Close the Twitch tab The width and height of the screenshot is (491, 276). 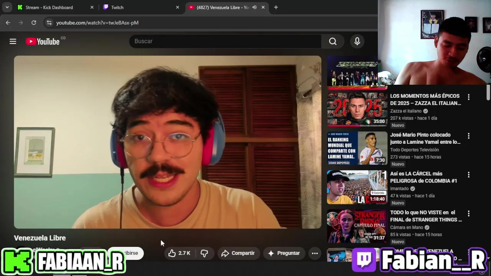178,7
